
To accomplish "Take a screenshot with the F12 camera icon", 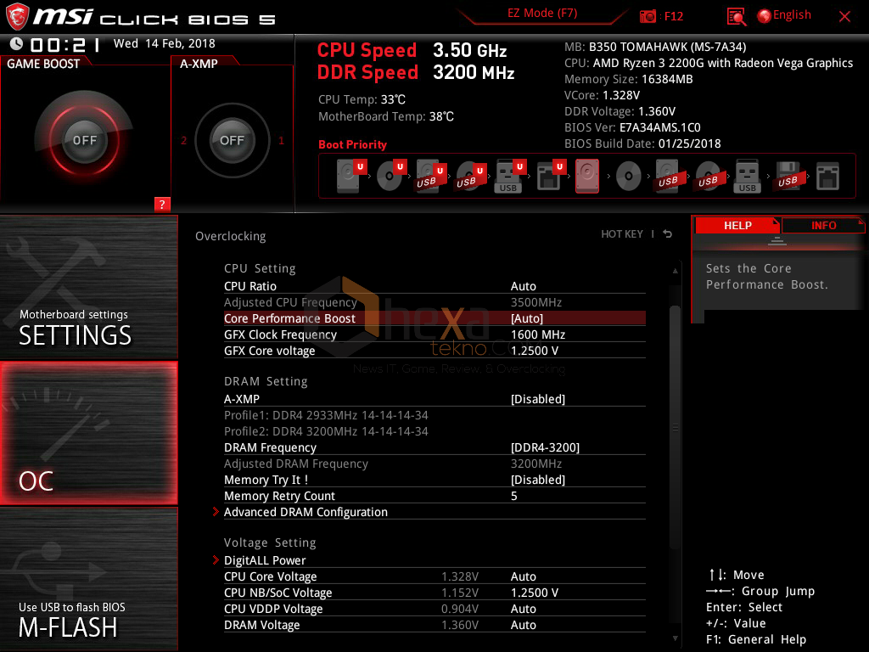I will (648, 16).
